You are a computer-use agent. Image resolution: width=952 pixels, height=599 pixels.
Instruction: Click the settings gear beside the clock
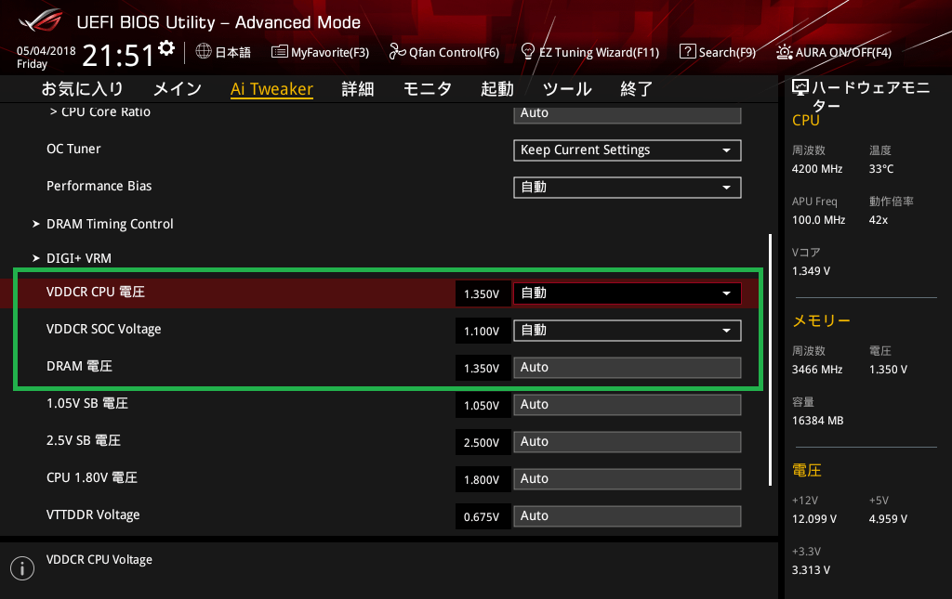[166, 48]
